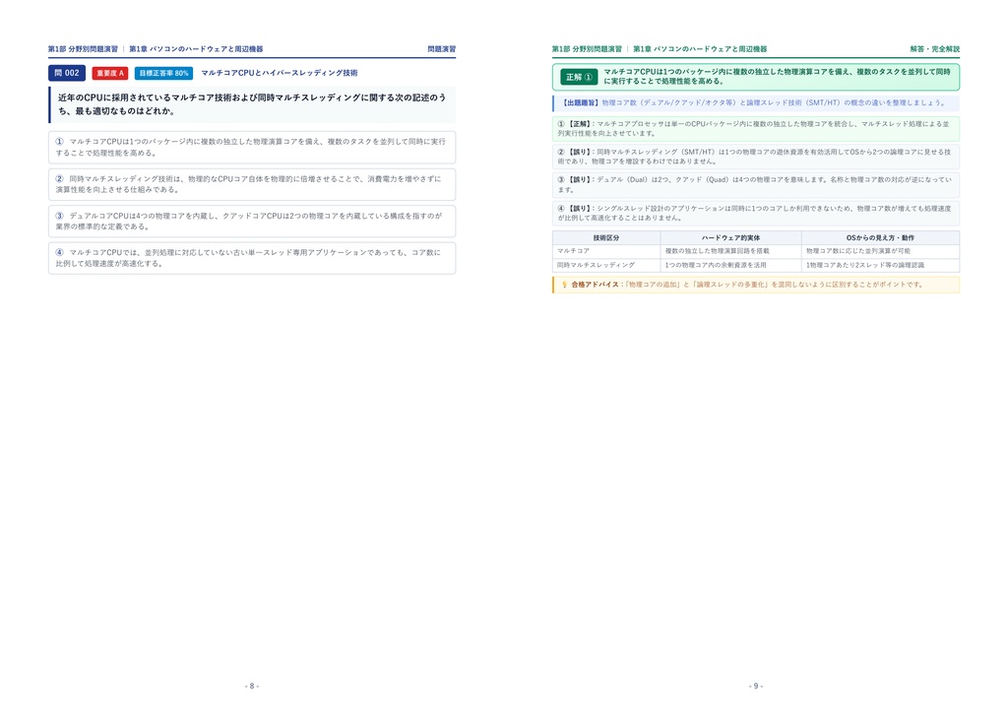
Task: Click the correct answer statement in the green box
Action: pyautogui.click(x=778, y=77)
